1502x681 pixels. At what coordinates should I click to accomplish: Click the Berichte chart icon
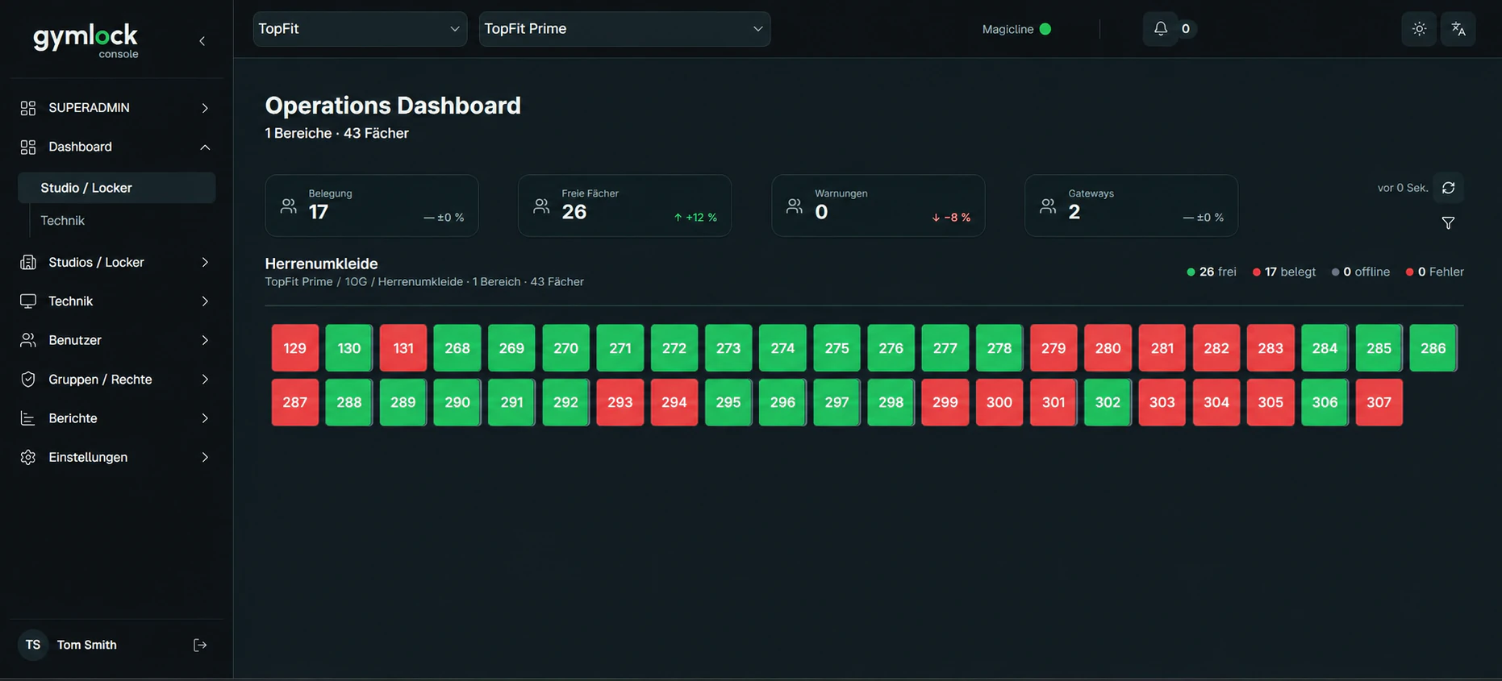click(28, 418)
